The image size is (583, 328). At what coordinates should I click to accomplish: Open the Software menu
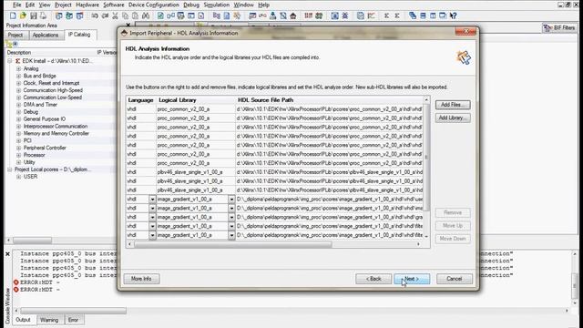point(114,5)
